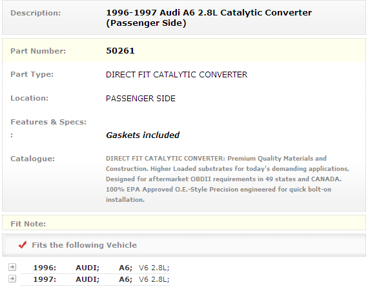The width and height of the screenshot is (368, 307).
Task: Select the 1997 year entry
Action: pyautogui.click(x=45, y=279)
